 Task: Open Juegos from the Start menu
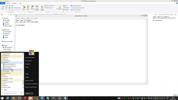[27, 74]
